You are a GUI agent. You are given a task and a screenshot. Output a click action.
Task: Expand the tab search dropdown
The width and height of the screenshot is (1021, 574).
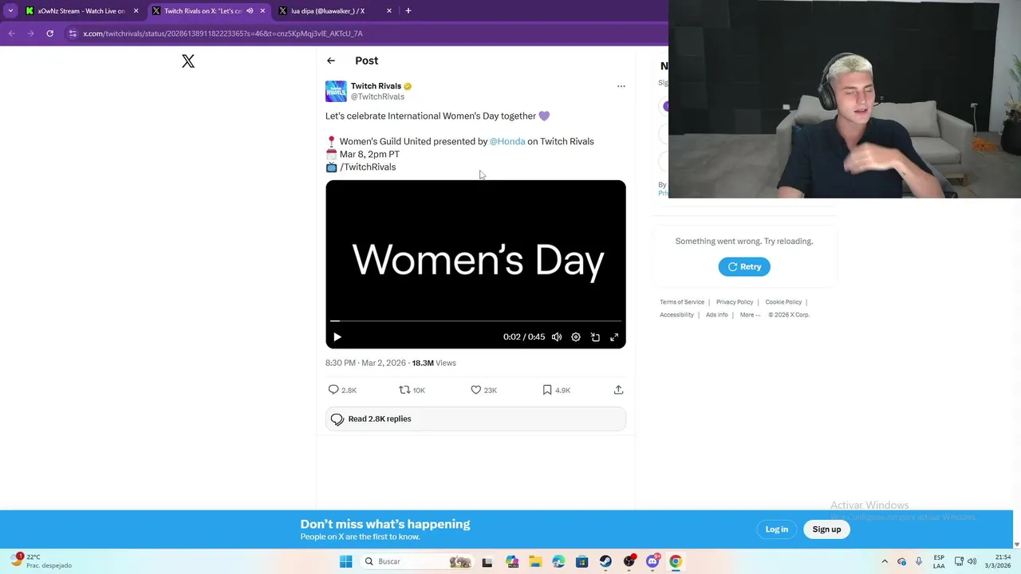tap(10, 11)
